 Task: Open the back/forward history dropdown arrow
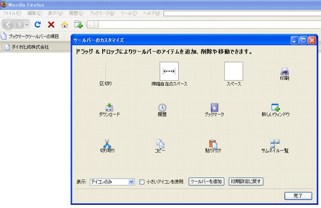tap(27, 25)
